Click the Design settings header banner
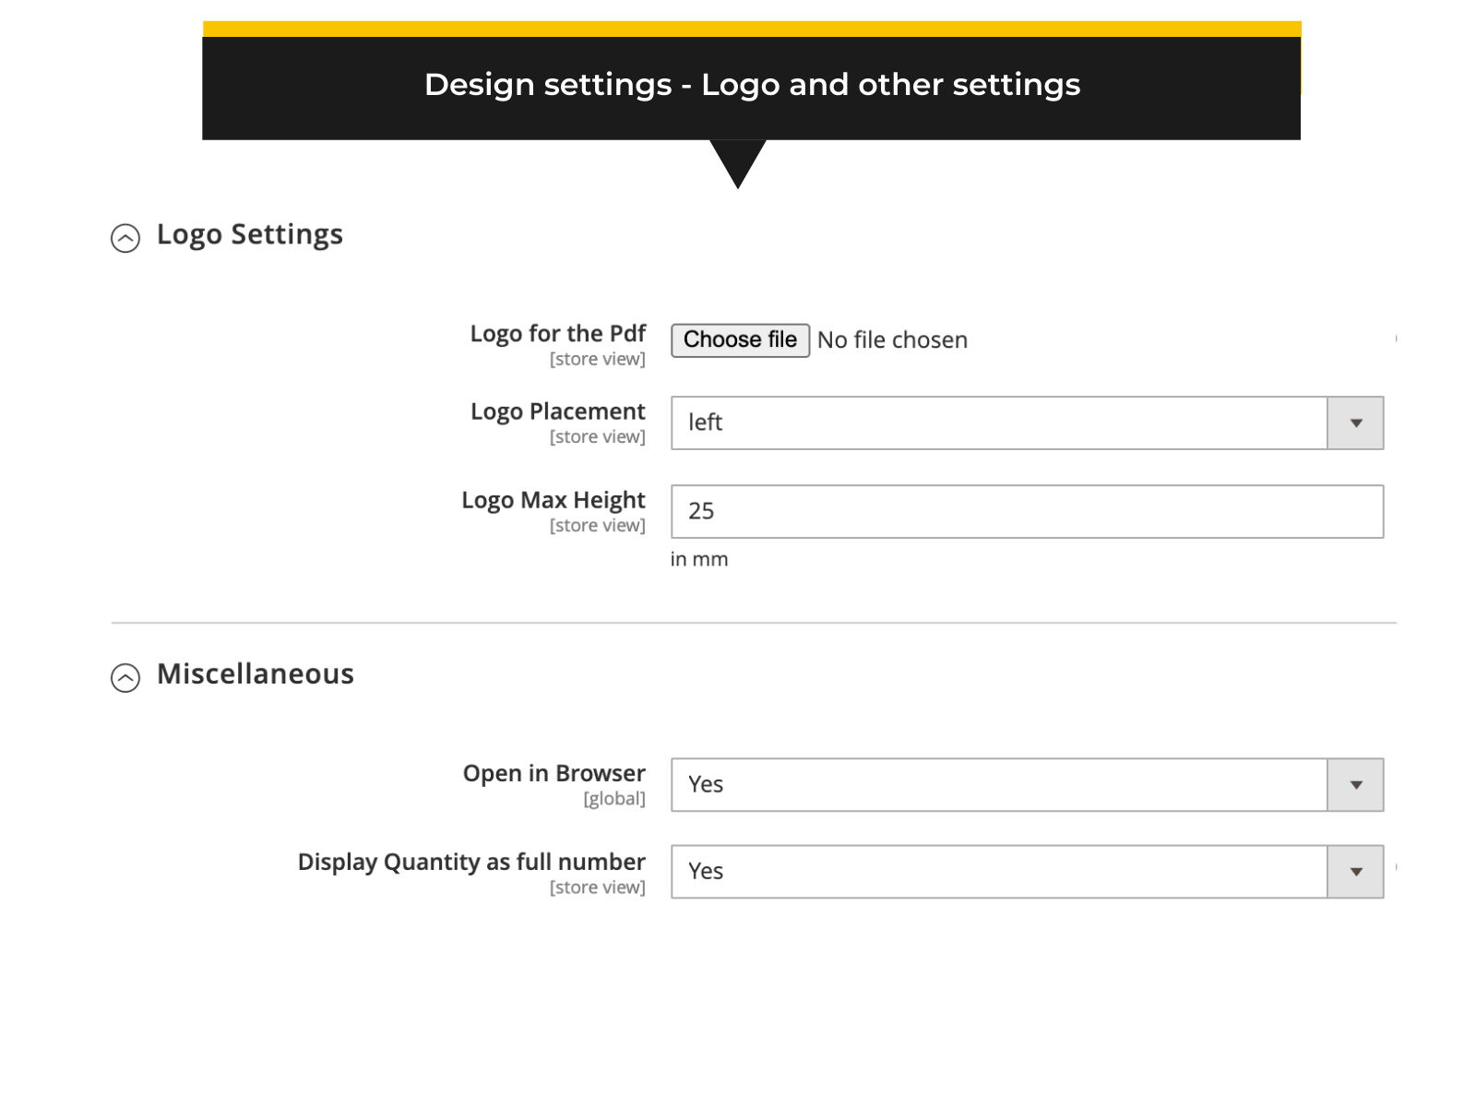1476x1107 pixels. pos(753,84)
